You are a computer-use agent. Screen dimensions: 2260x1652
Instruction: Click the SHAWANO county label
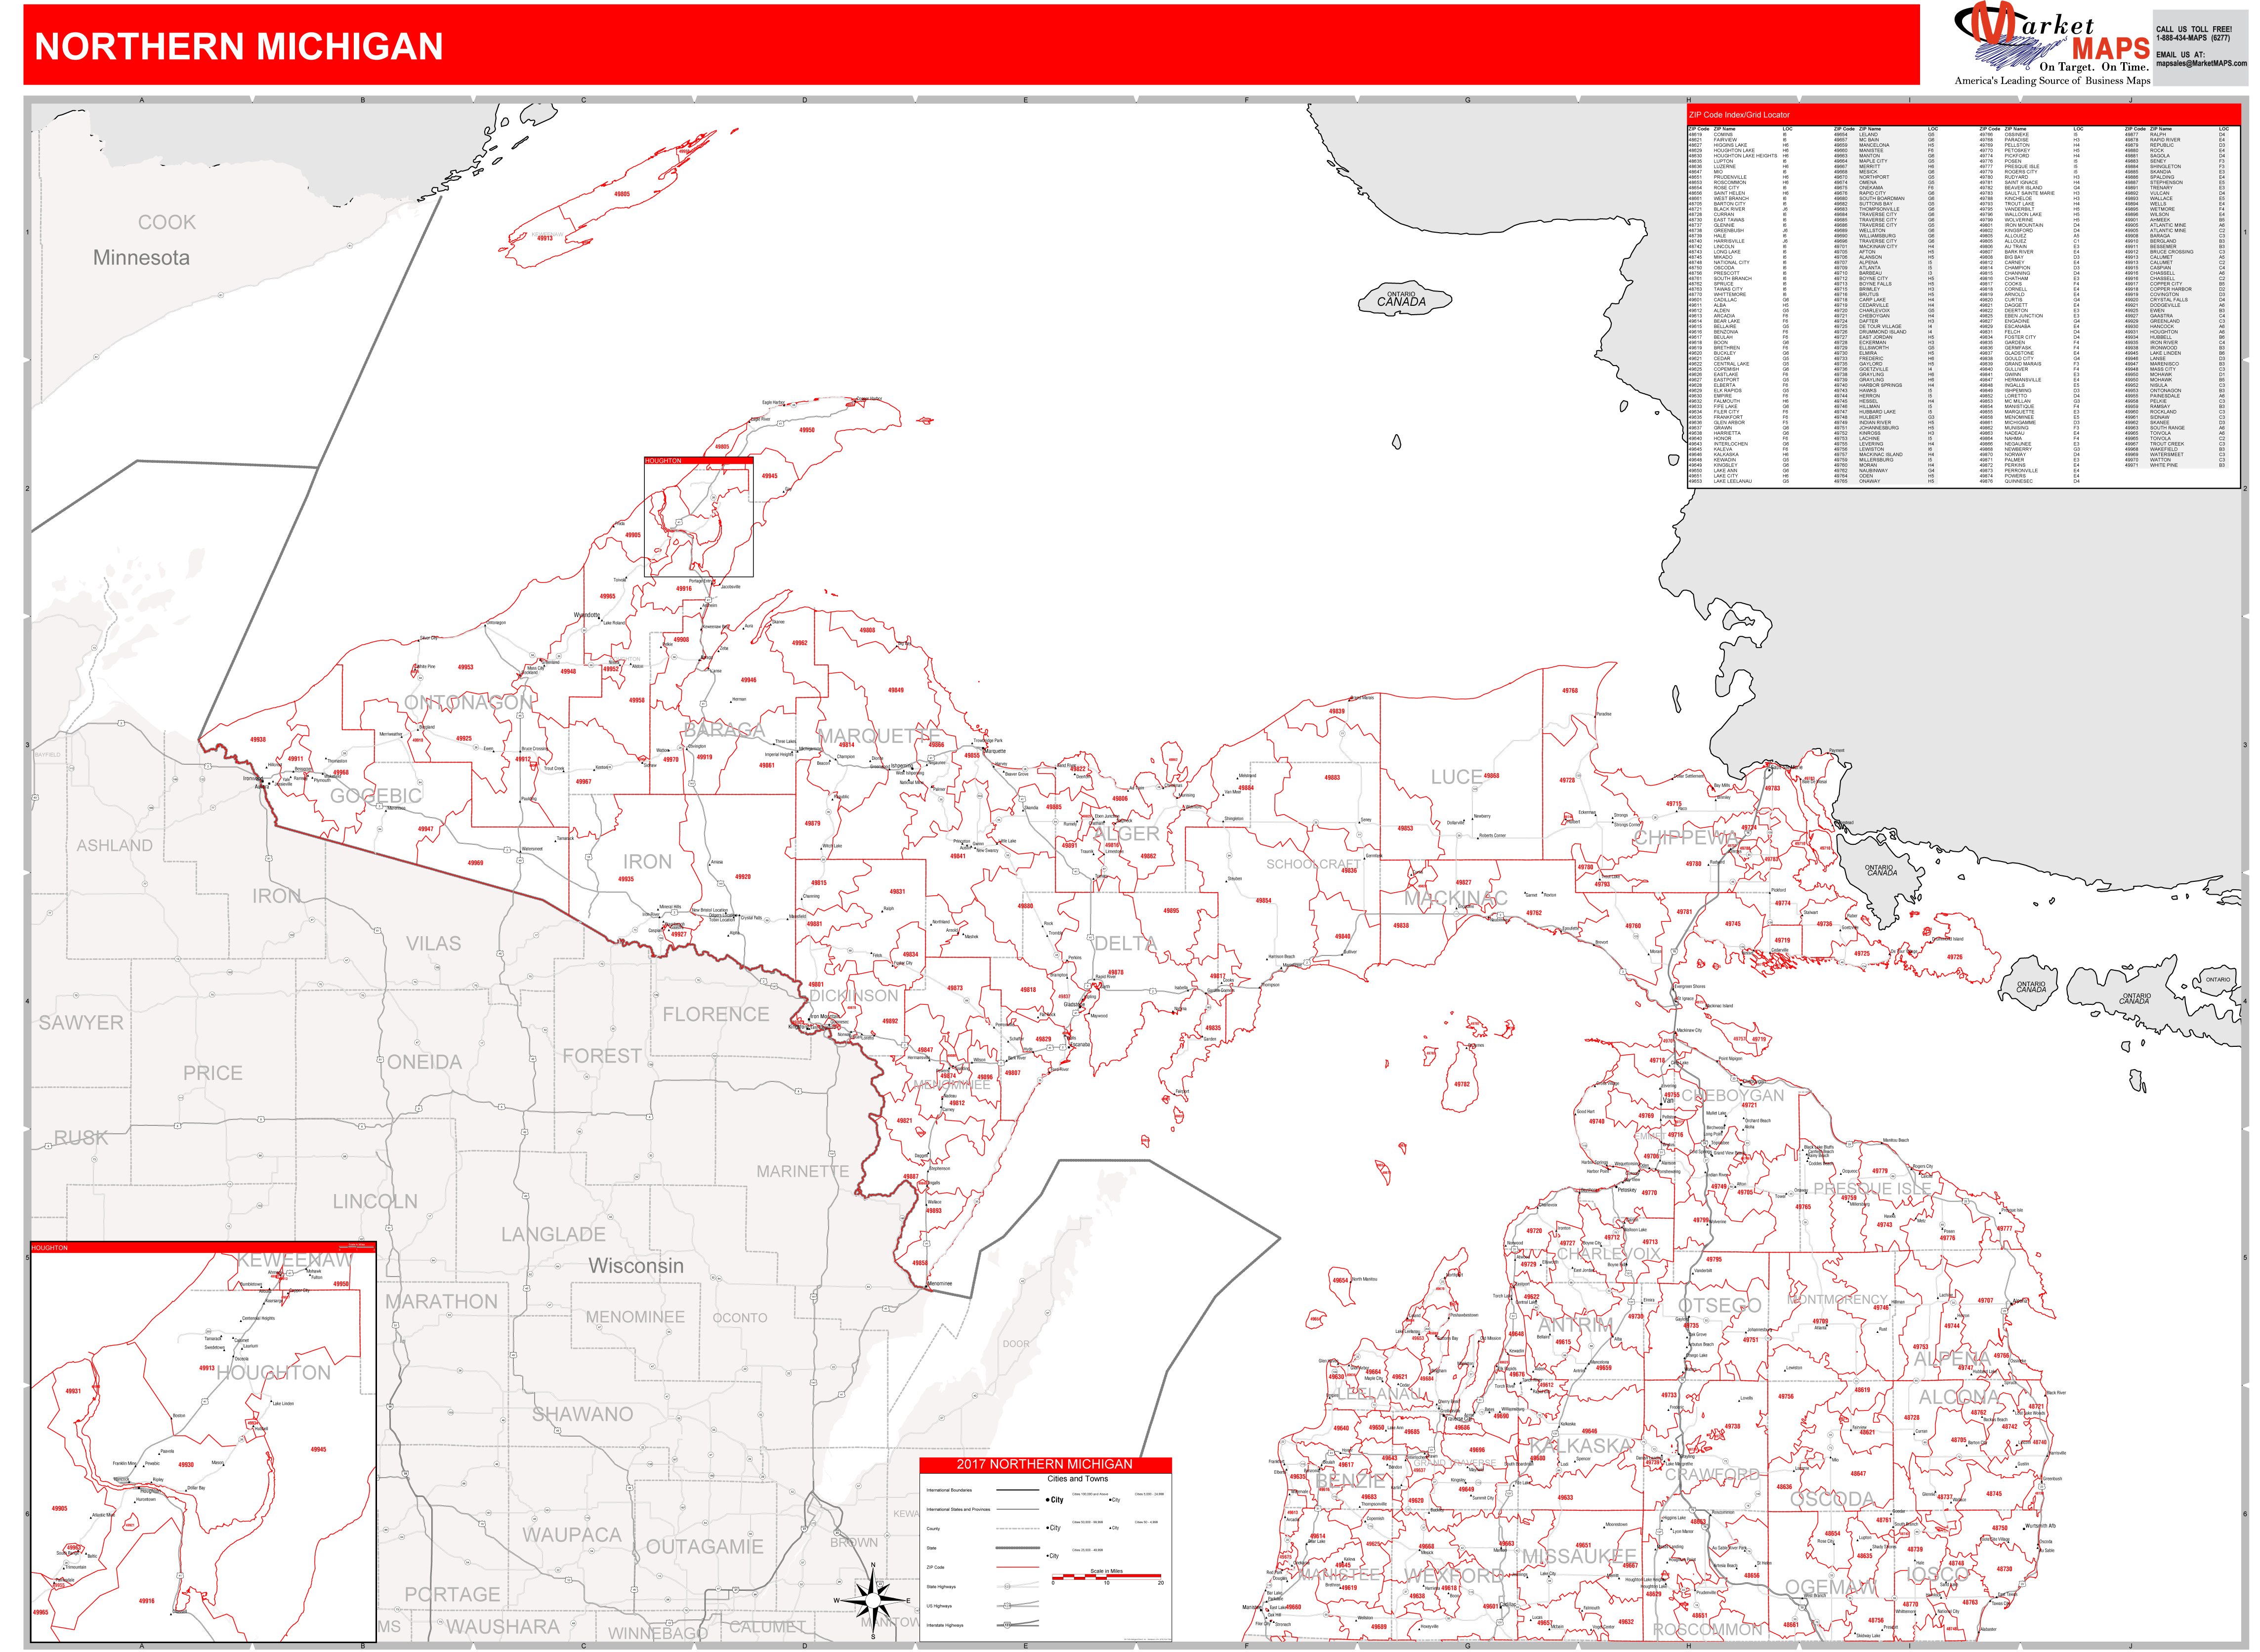tap(582, 1414)
